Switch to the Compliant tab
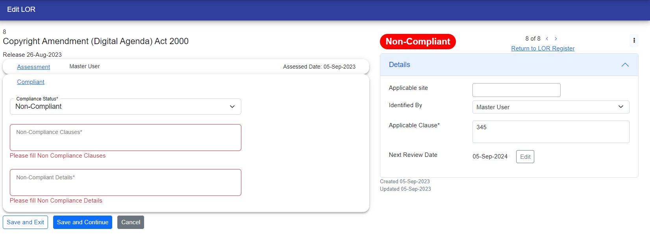This screenshot has width=650, height=240. 31,82
